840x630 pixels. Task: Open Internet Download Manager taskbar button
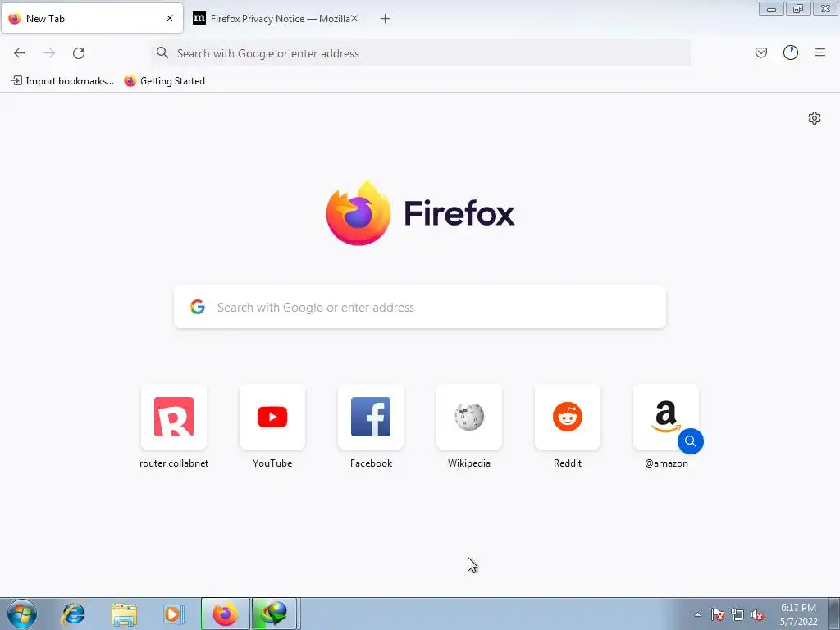[x=274, y=614]
